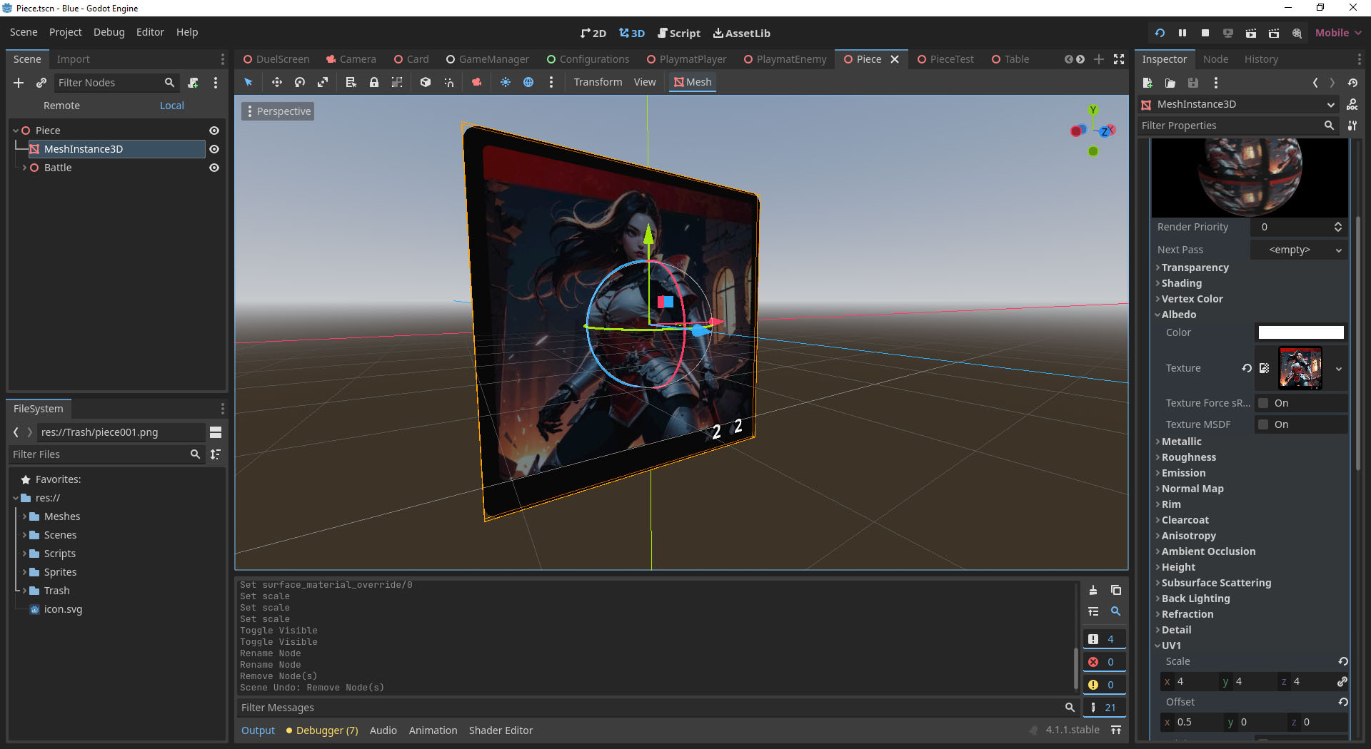
Task: Toggle FileSystem split mode icon
Action: (216, 432)
